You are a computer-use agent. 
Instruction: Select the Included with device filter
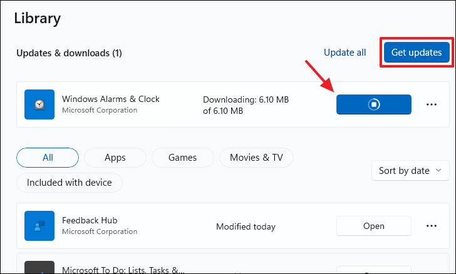click(x=69, y=183)
